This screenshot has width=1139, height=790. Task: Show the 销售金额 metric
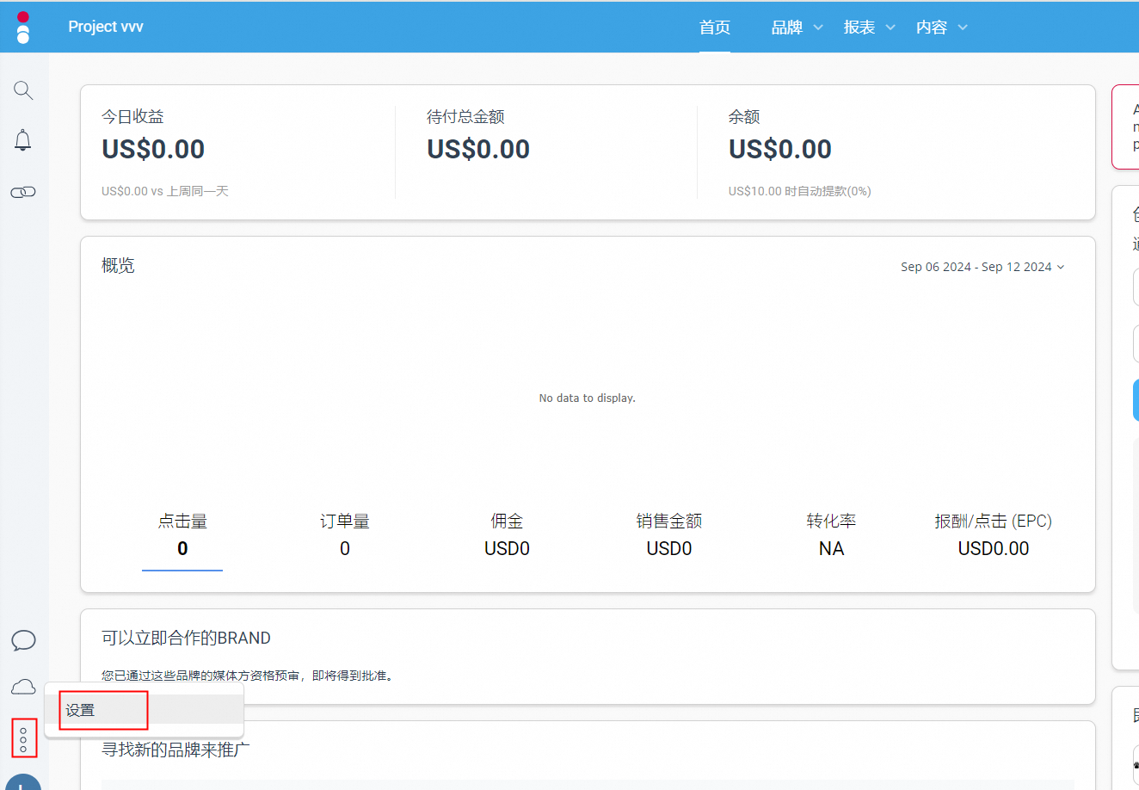(x=669, y=534)
